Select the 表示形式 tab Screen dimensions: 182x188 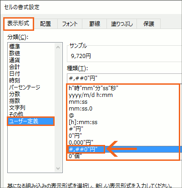click(18, 24)
